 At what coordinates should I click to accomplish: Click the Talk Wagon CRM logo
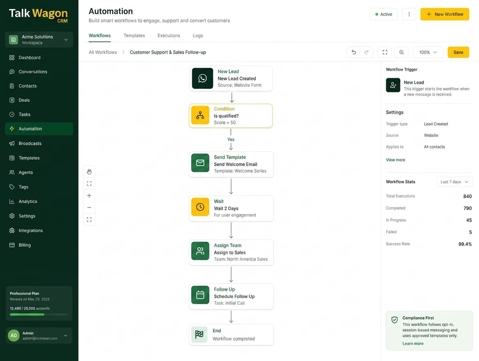point(39,15)
